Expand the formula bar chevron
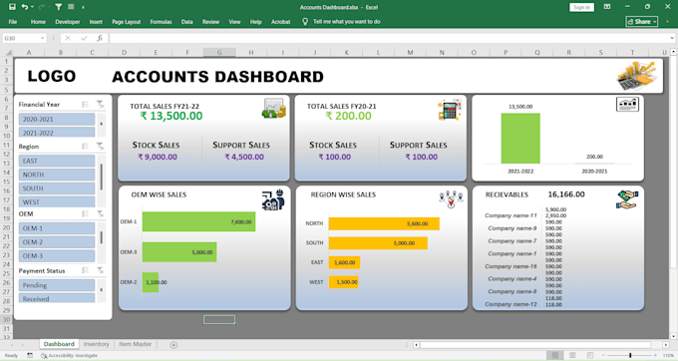The height and width of the screenshot is (361, 678). coord(672,38)
